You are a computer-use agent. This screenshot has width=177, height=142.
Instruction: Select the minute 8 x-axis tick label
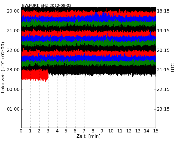coord(93,131)
